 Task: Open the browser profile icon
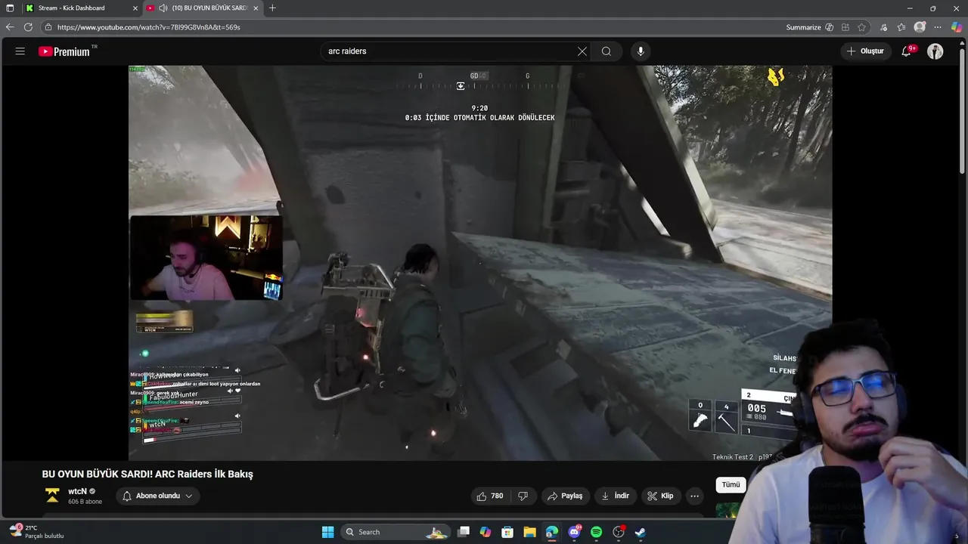[920, 27]
